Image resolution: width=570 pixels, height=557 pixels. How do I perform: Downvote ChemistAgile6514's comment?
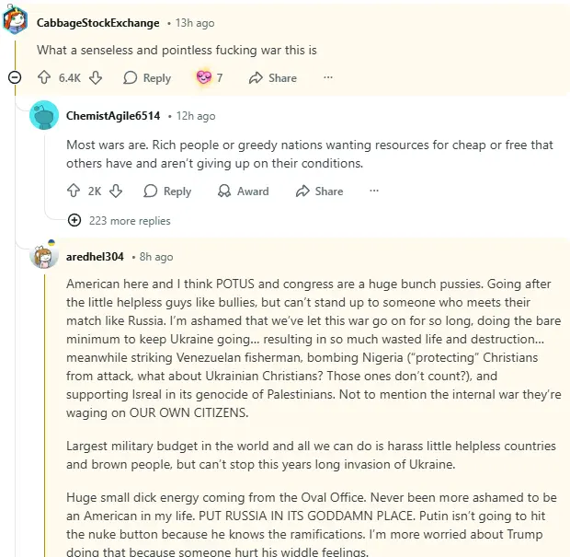[x=116, y=191]
